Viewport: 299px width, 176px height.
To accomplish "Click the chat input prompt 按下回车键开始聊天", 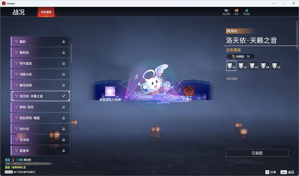I will coord(24,172).
